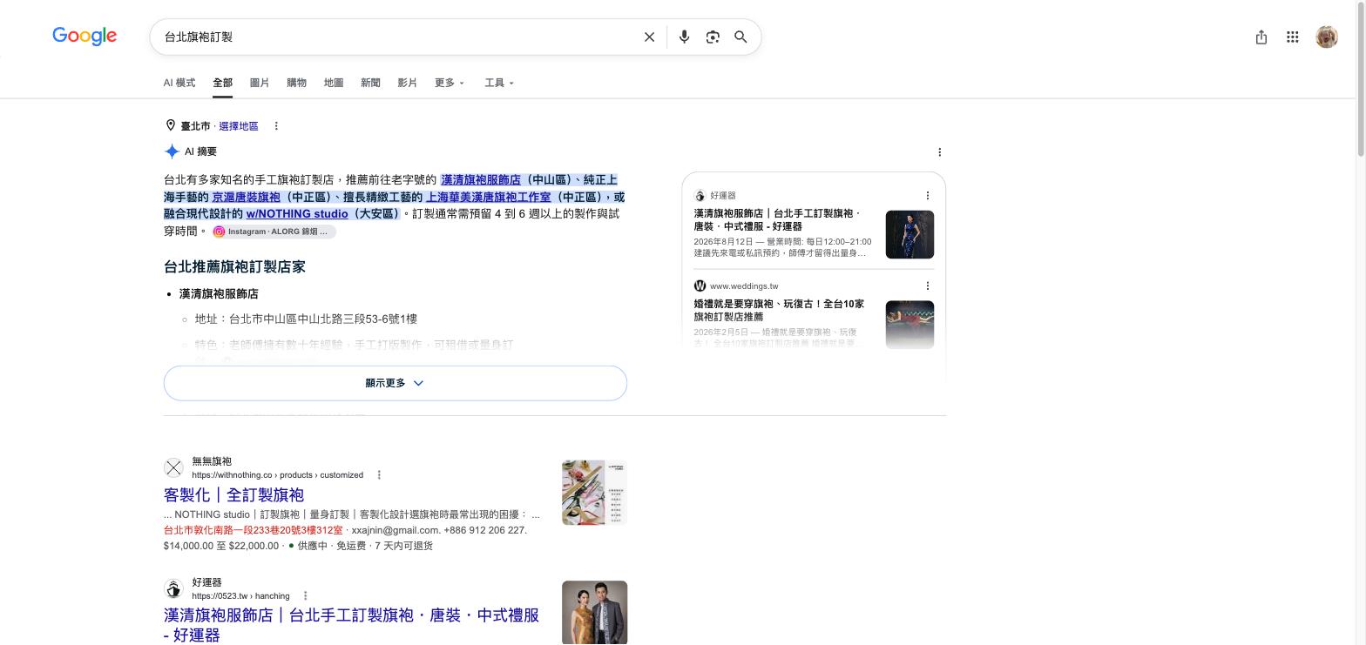
Task: Open the 漢清旗袍服飾店 link in the AI summary
Action: point(481,179)
